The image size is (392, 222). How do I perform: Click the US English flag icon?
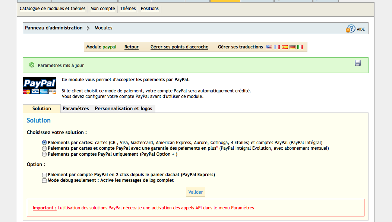pyautogui.click(x=269, y=47)
